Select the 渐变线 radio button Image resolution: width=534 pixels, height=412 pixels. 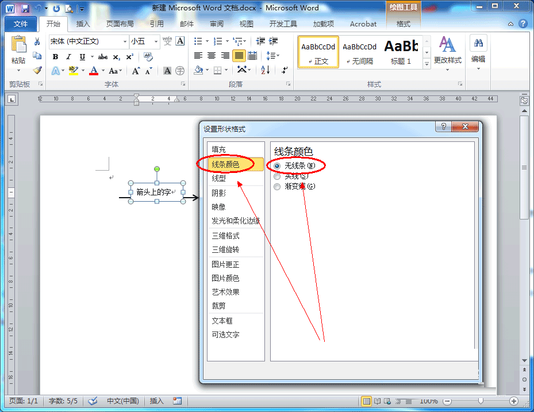click(x=277, y=186)
